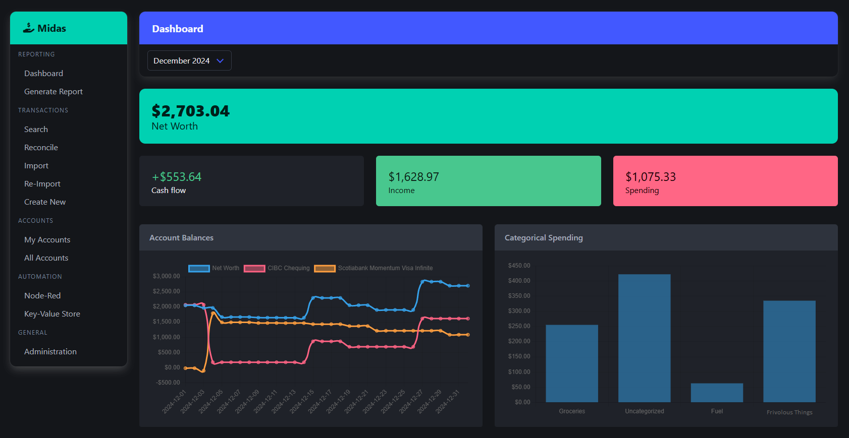Open the Re-Import page

tap(42, 184)
